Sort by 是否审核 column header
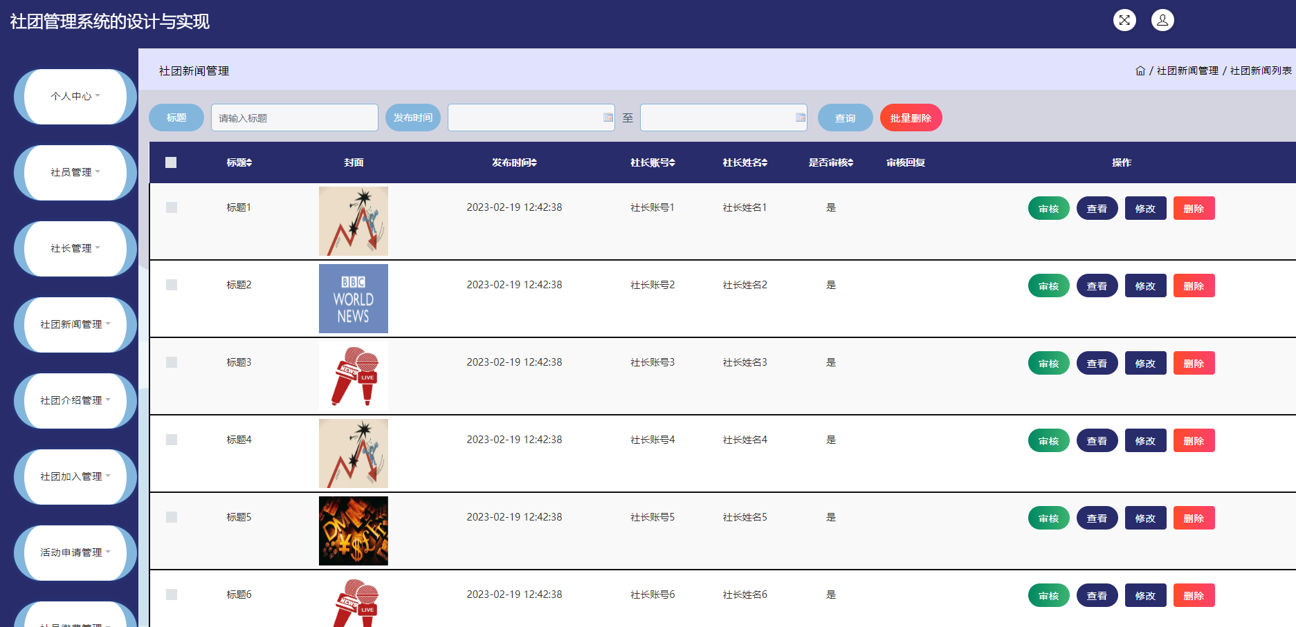The image size is (1296, 627). (831, 162)
